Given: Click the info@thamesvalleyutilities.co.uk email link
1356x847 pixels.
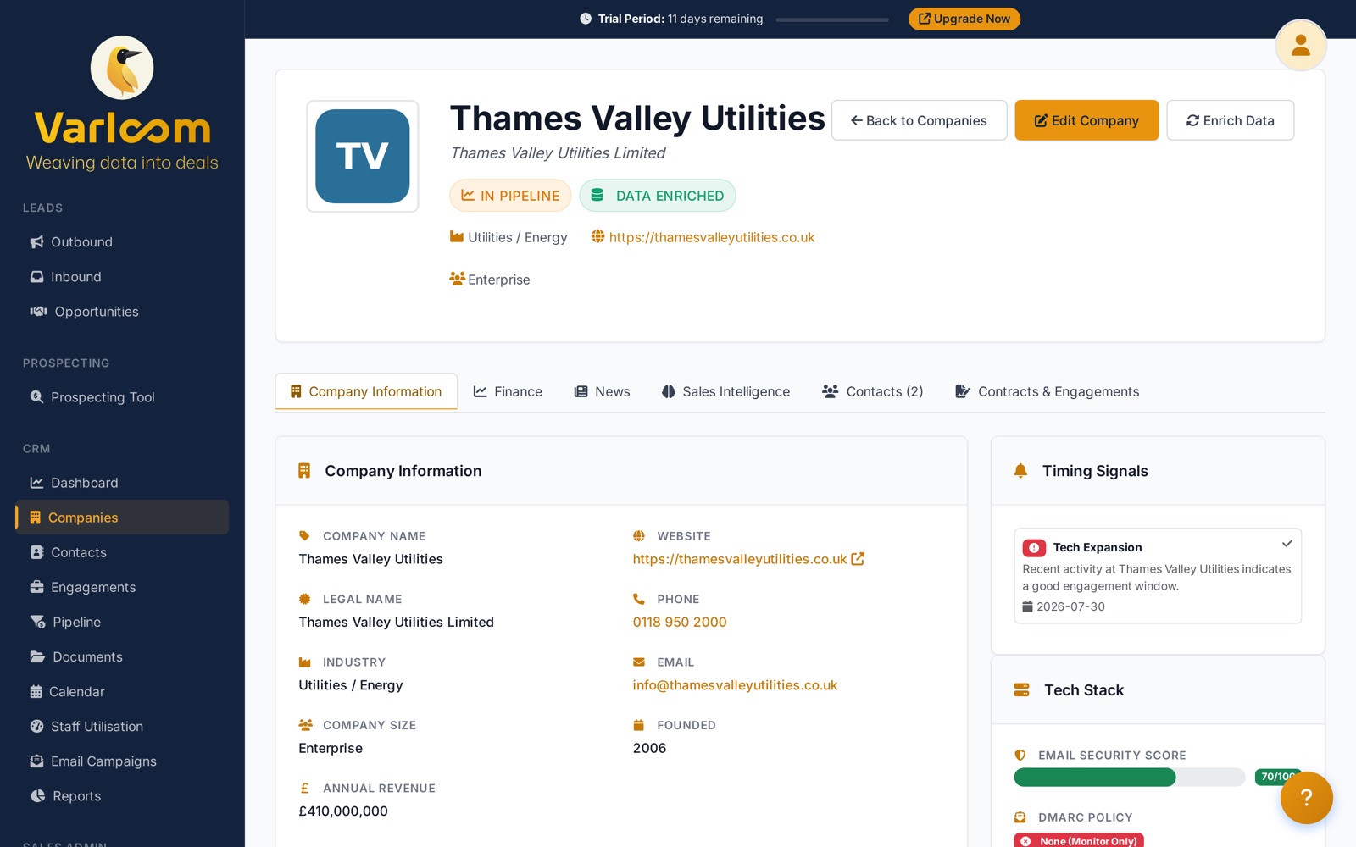Looking at the screenshot, I should 735,685.
